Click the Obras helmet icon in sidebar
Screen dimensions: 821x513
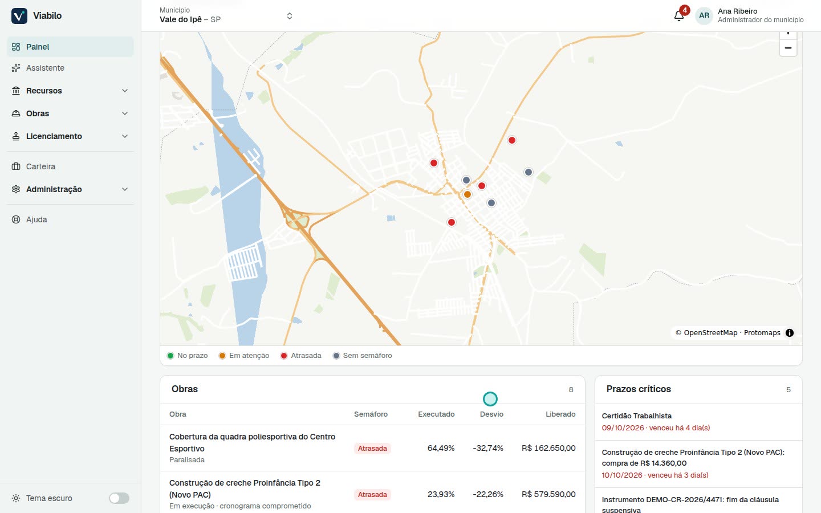(x=16, y=113)
